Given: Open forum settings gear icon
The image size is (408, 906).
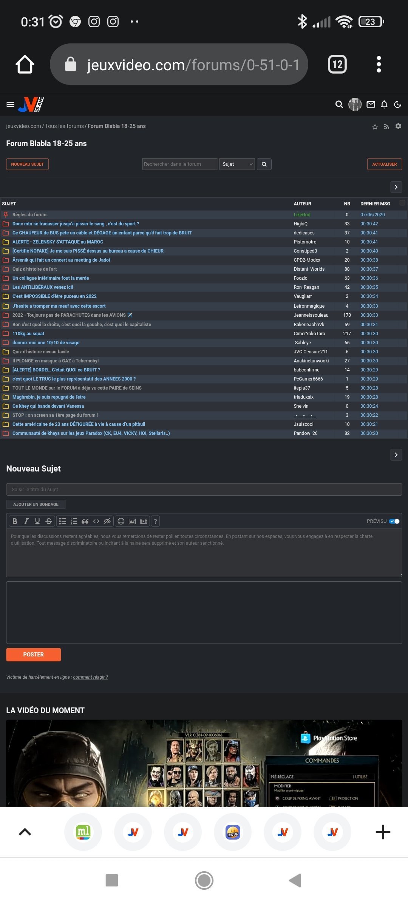Looking at the screenshot, I should point(398,126).
